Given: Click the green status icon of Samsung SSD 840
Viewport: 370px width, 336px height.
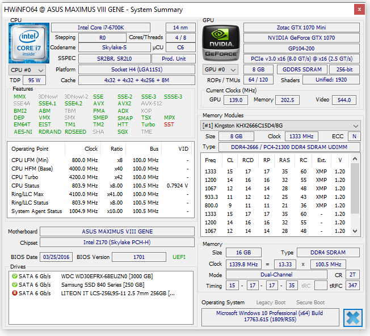Looking at the screenshot, I should (x=15, y=284).
